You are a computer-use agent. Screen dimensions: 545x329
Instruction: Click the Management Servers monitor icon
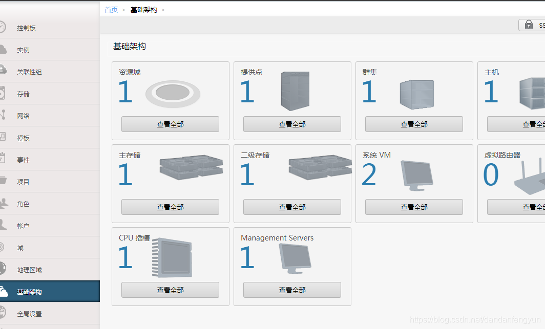click(x=295, y=258)
